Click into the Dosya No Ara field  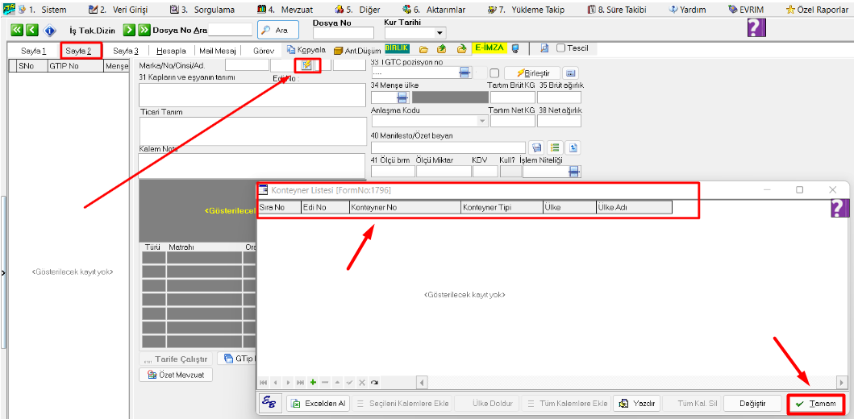tap(231, 30)
